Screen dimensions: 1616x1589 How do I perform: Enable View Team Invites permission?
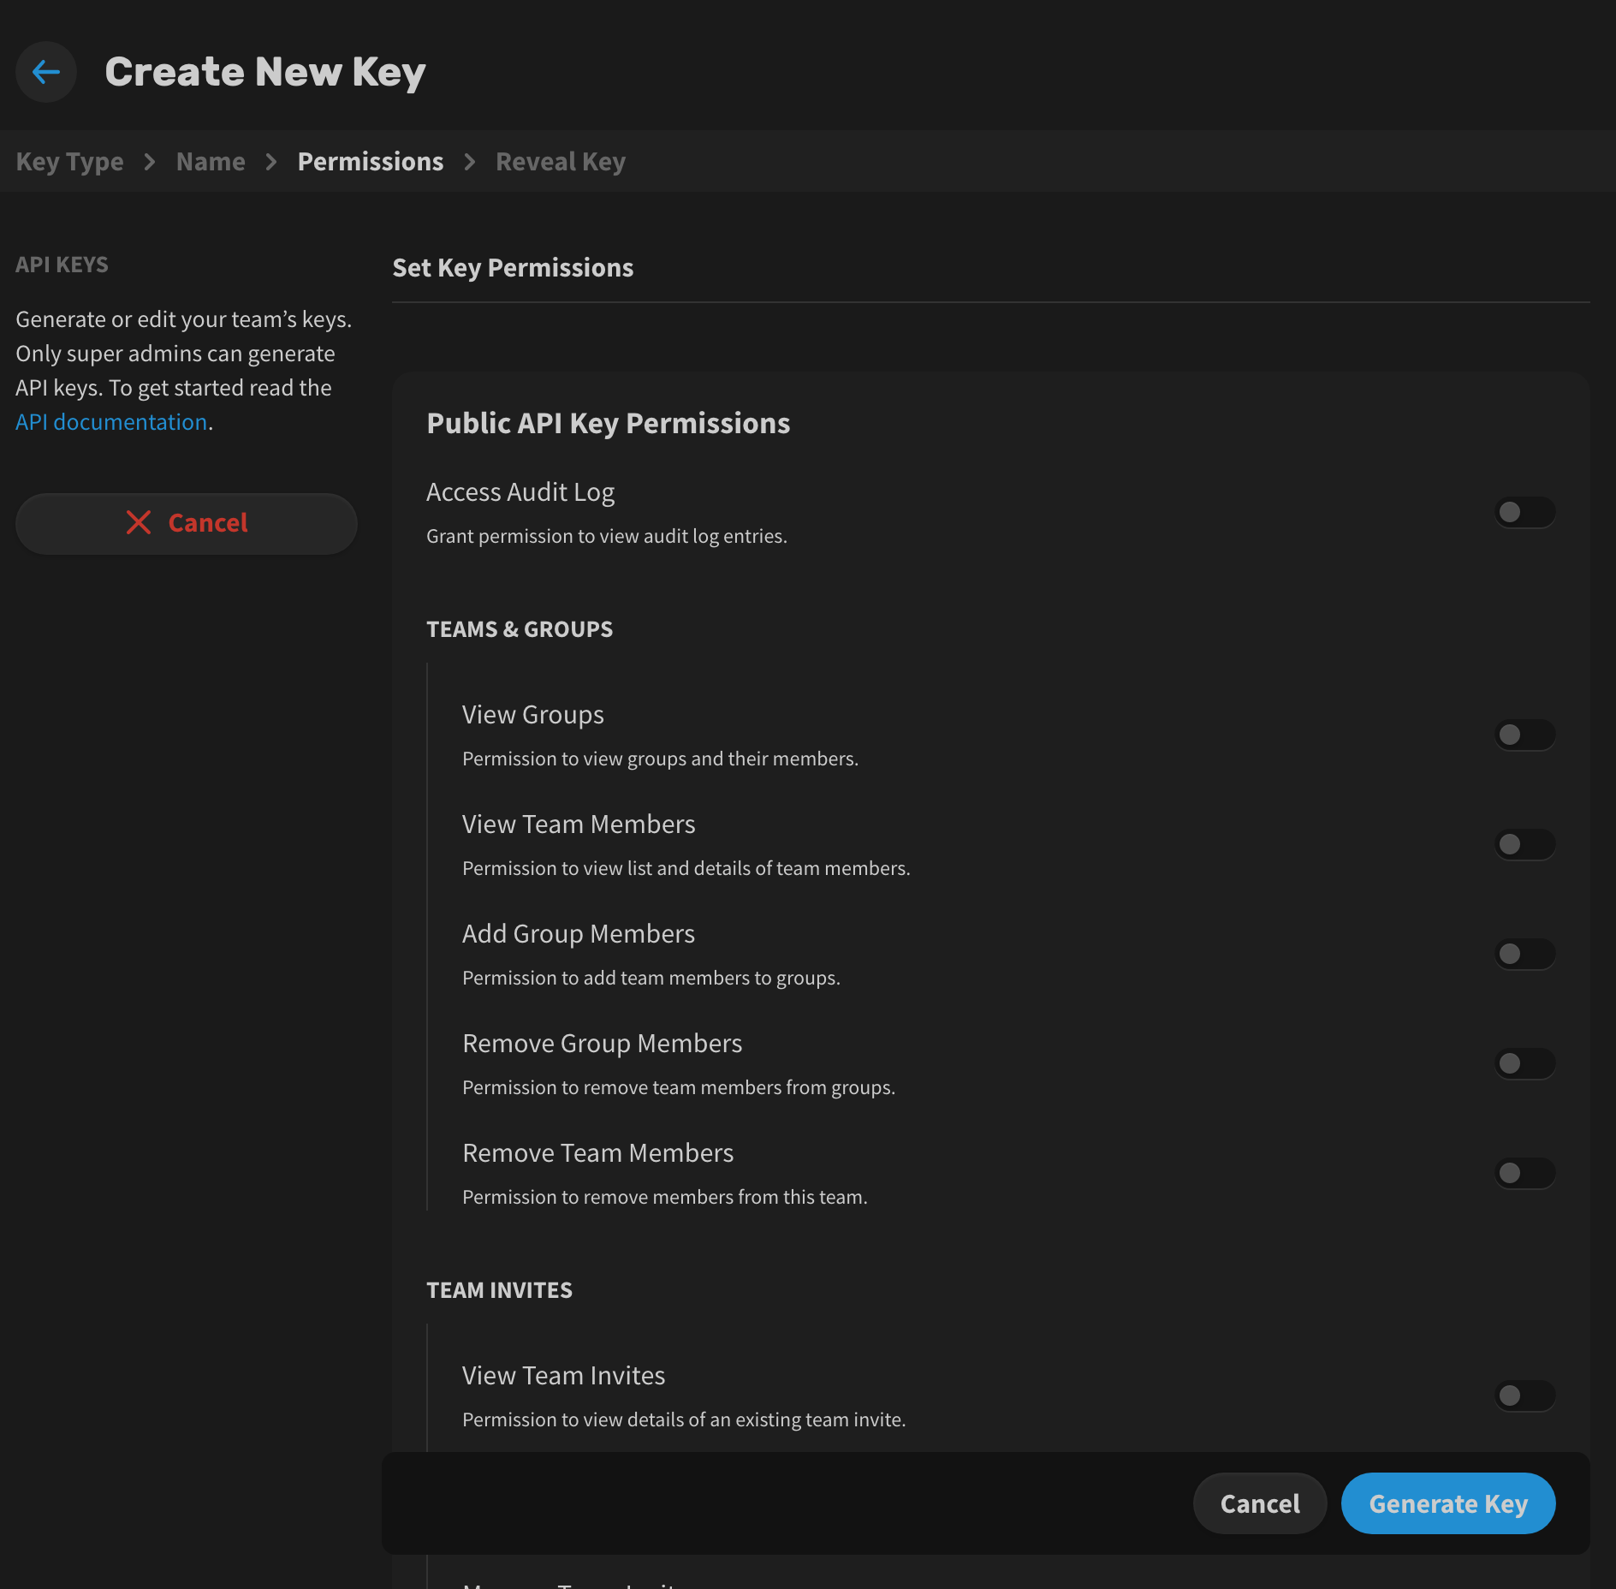click(x=1524, y=1396)
